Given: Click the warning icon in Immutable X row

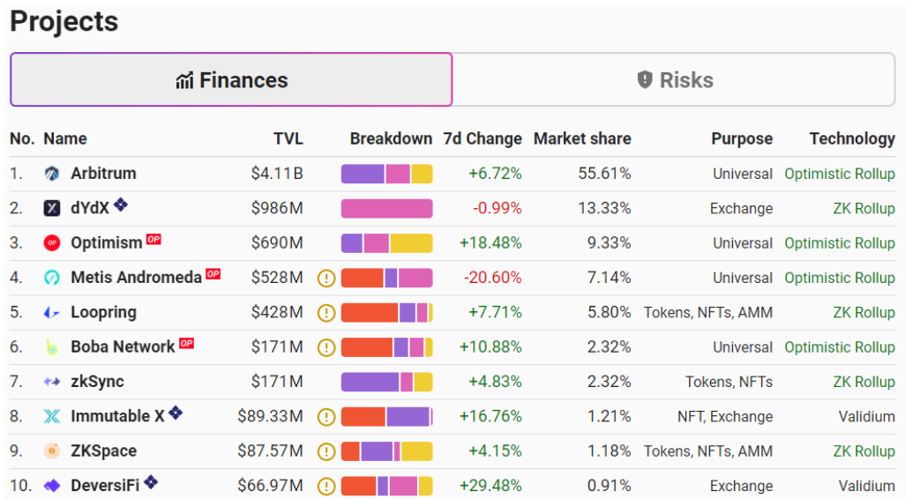Looking at the screenshot, I should pyautogui.click(x=326, y=417).
